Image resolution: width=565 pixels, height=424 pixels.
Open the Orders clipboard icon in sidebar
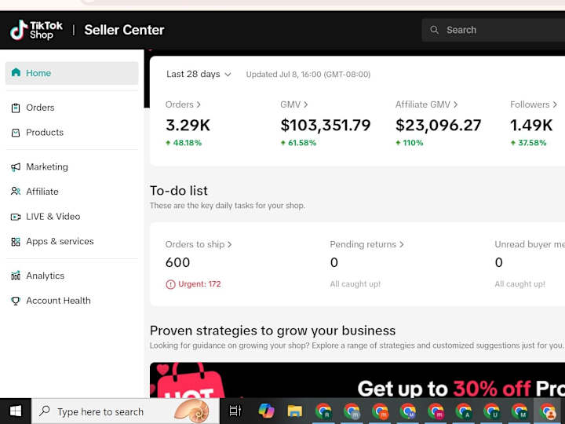(16, 108)
